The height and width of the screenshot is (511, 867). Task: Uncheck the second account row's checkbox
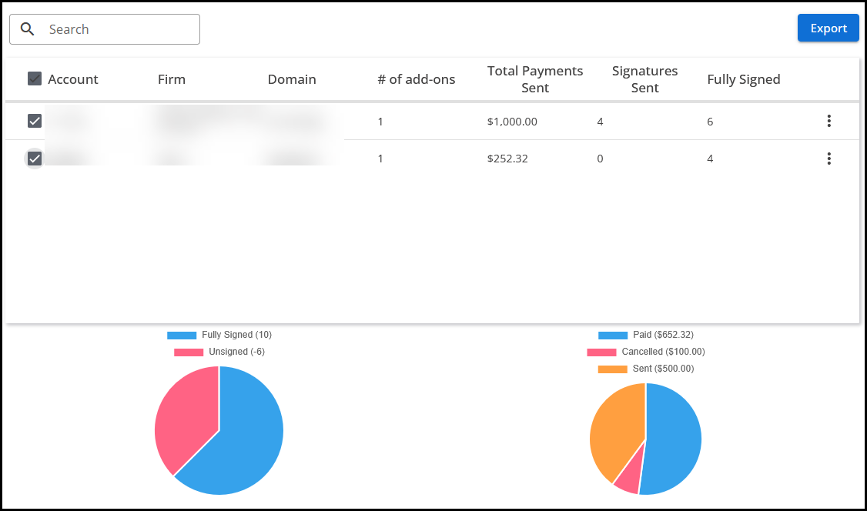[34, 159]
